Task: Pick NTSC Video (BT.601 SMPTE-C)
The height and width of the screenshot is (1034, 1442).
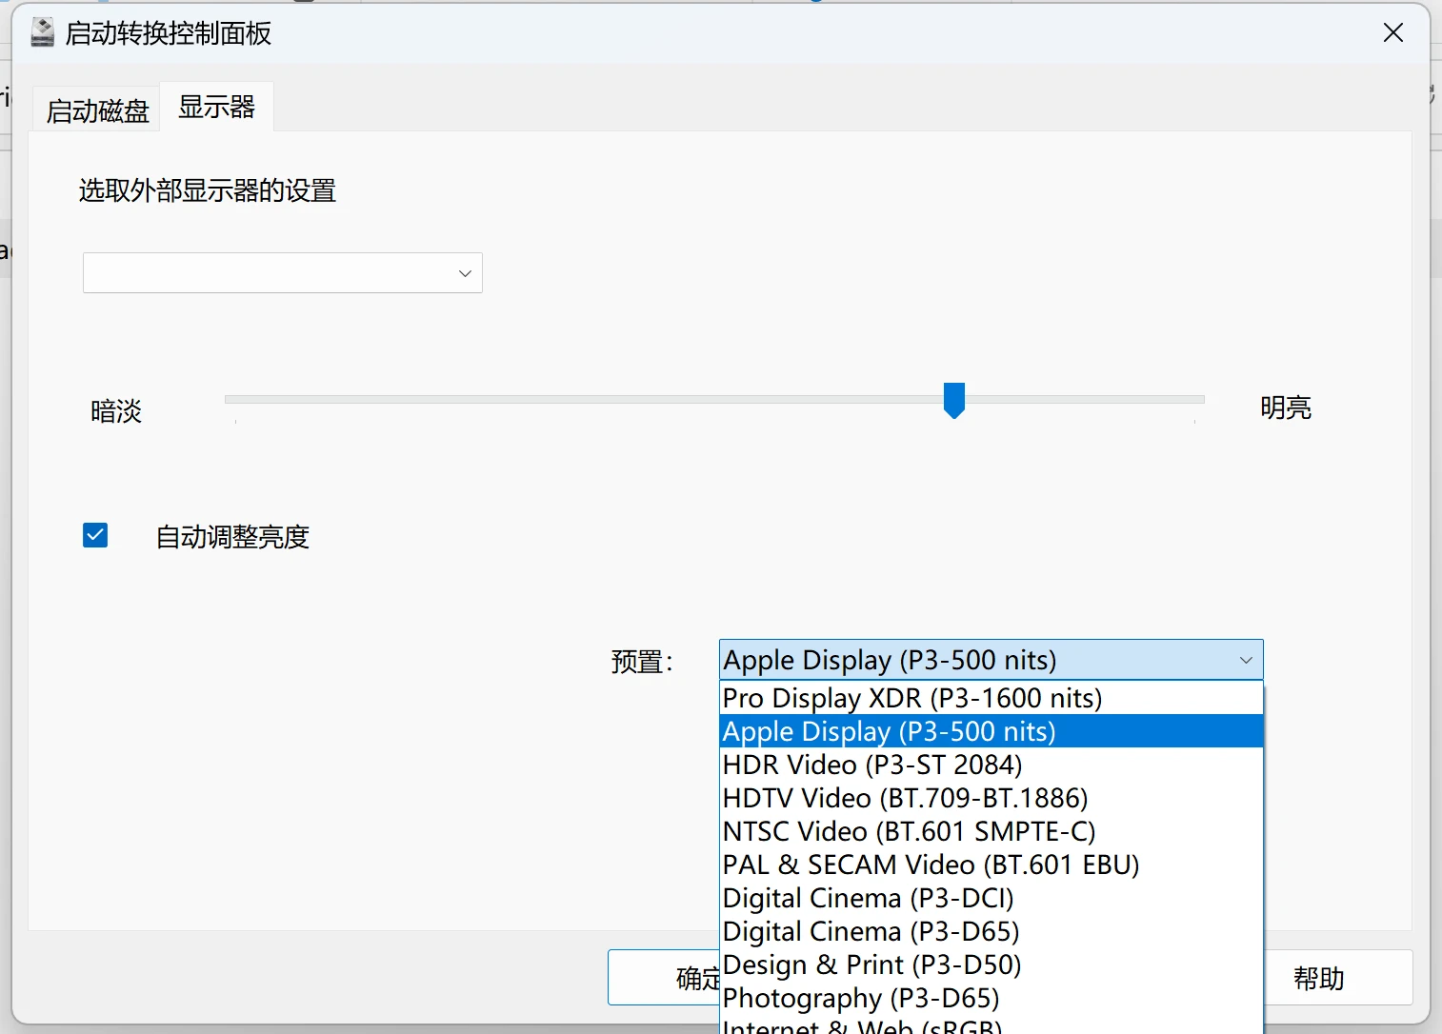Action: [991, 831]
